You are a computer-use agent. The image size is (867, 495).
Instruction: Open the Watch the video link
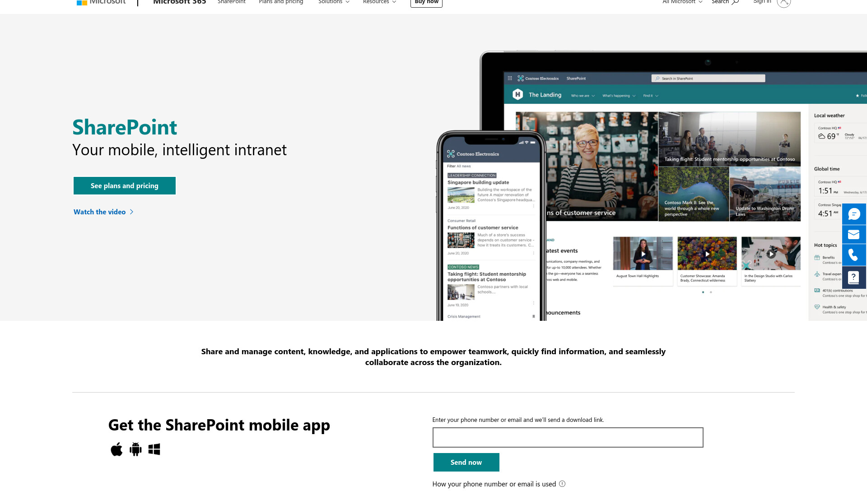point(103,212)
